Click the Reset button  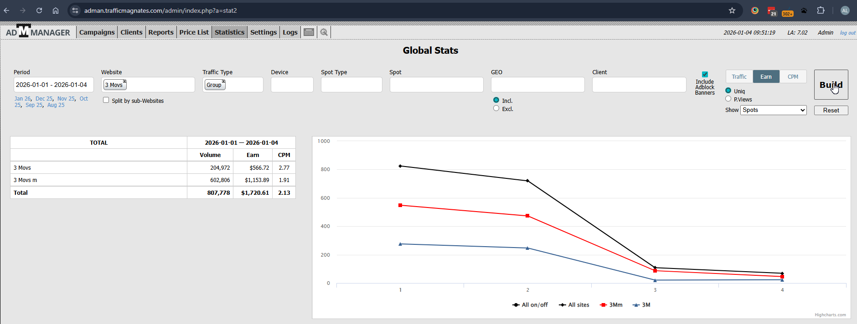(x=831, y=110)
